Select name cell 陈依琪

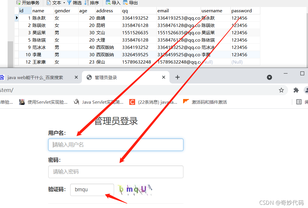coord(43,40)
